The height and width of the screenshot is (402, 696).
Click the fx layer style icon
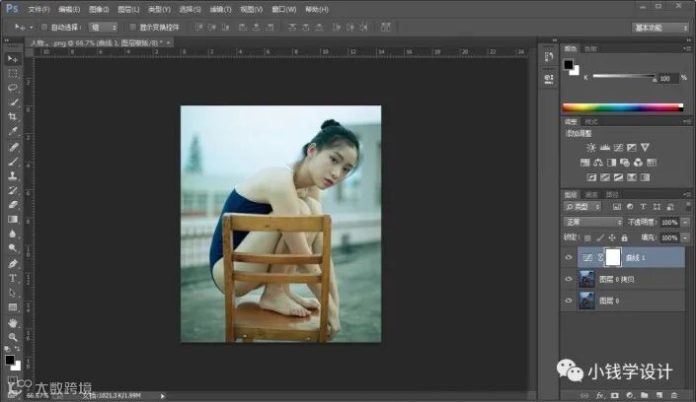pyautogui.click(x=599, y=395)
